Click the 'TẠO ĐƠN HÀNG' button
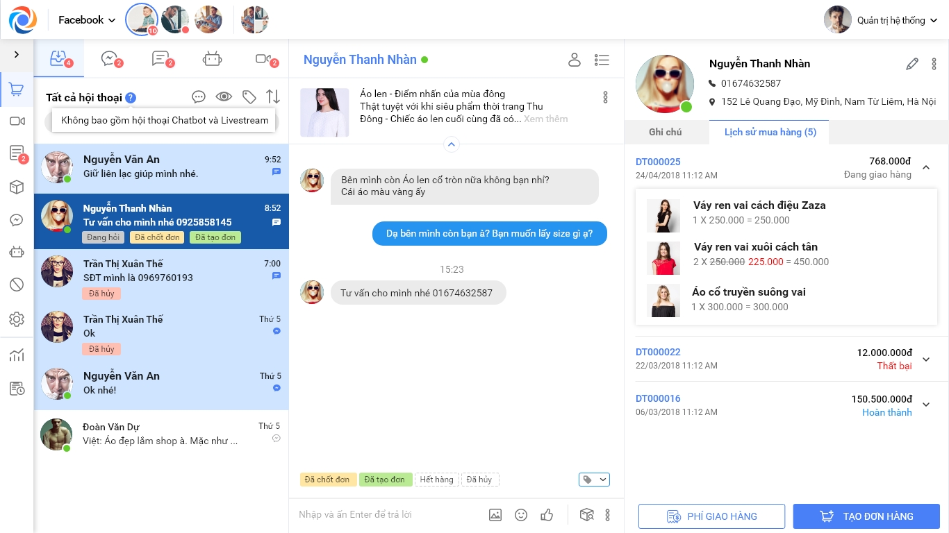The image size is (949, 533). [867, 516]
